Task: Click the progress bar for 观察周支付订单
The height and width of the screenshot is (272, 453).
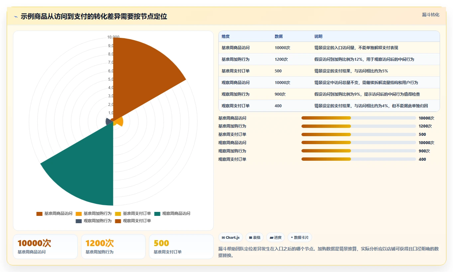Action: click(x=359, y=159)
